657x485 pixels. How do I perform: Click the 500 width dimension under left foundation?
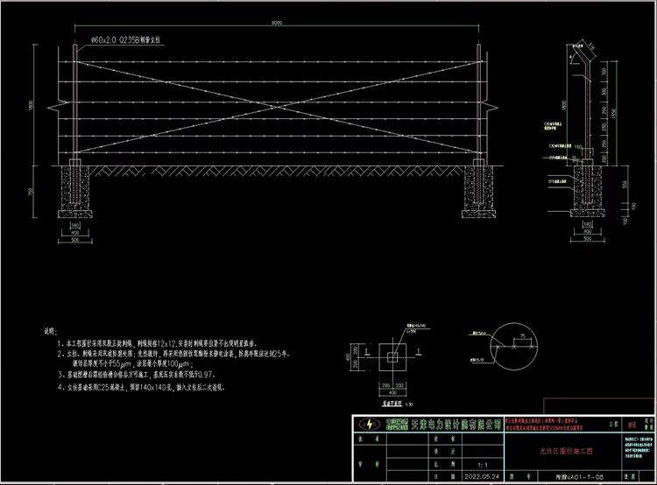coord(74,237)
